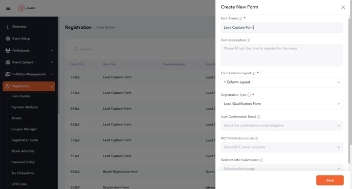Click the Form Name input field

click(282, 28)
